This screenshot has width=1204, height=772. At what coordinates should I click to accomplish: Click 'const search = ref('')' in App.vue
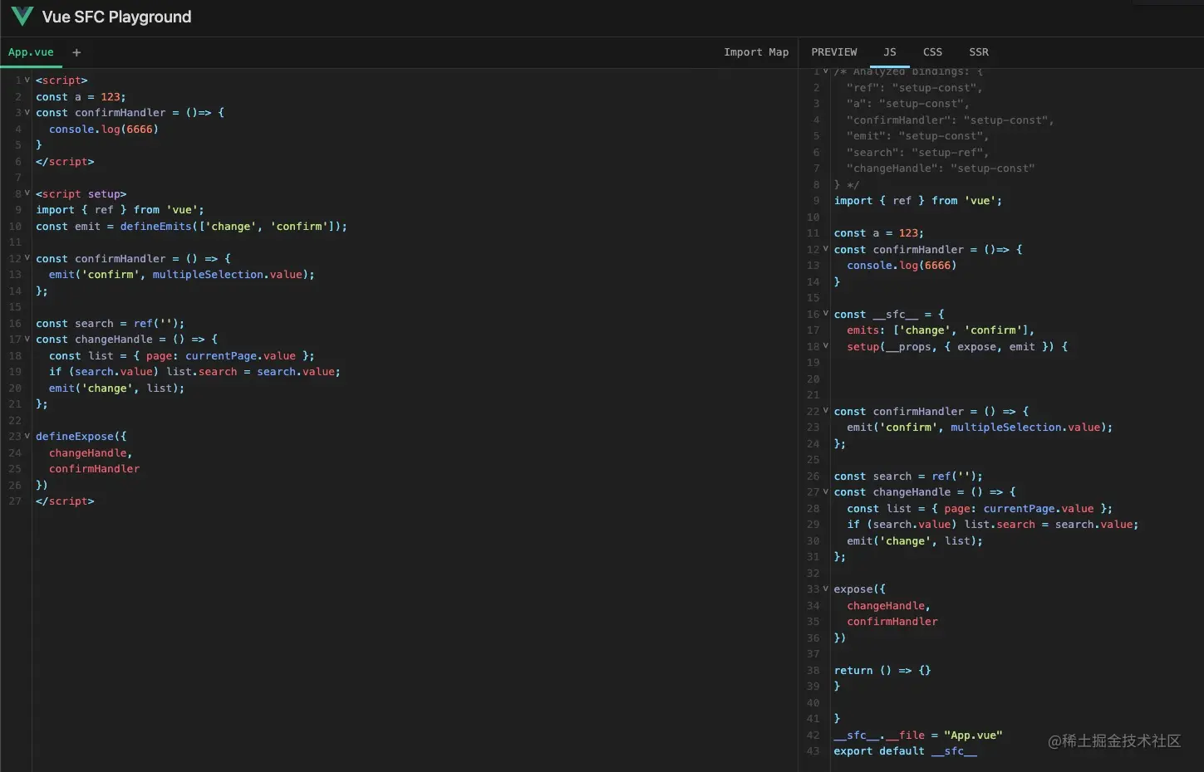[111, 323]
